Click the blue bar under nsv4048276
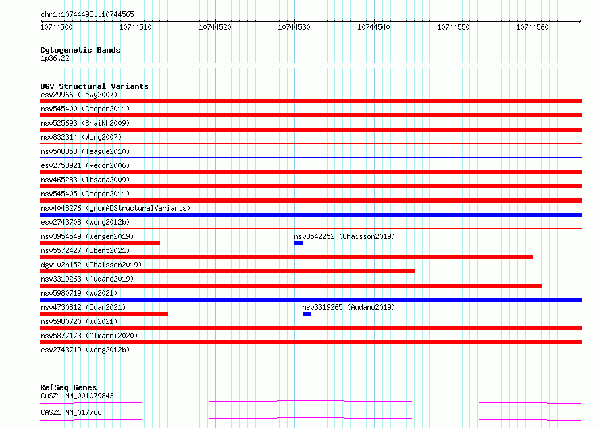This screenshot has height=428, width=601. pos(311,215)
